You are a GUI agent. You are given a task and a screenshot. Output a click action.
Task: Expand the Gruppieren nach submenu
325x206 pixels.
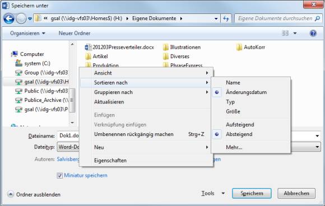pos(146,92)
